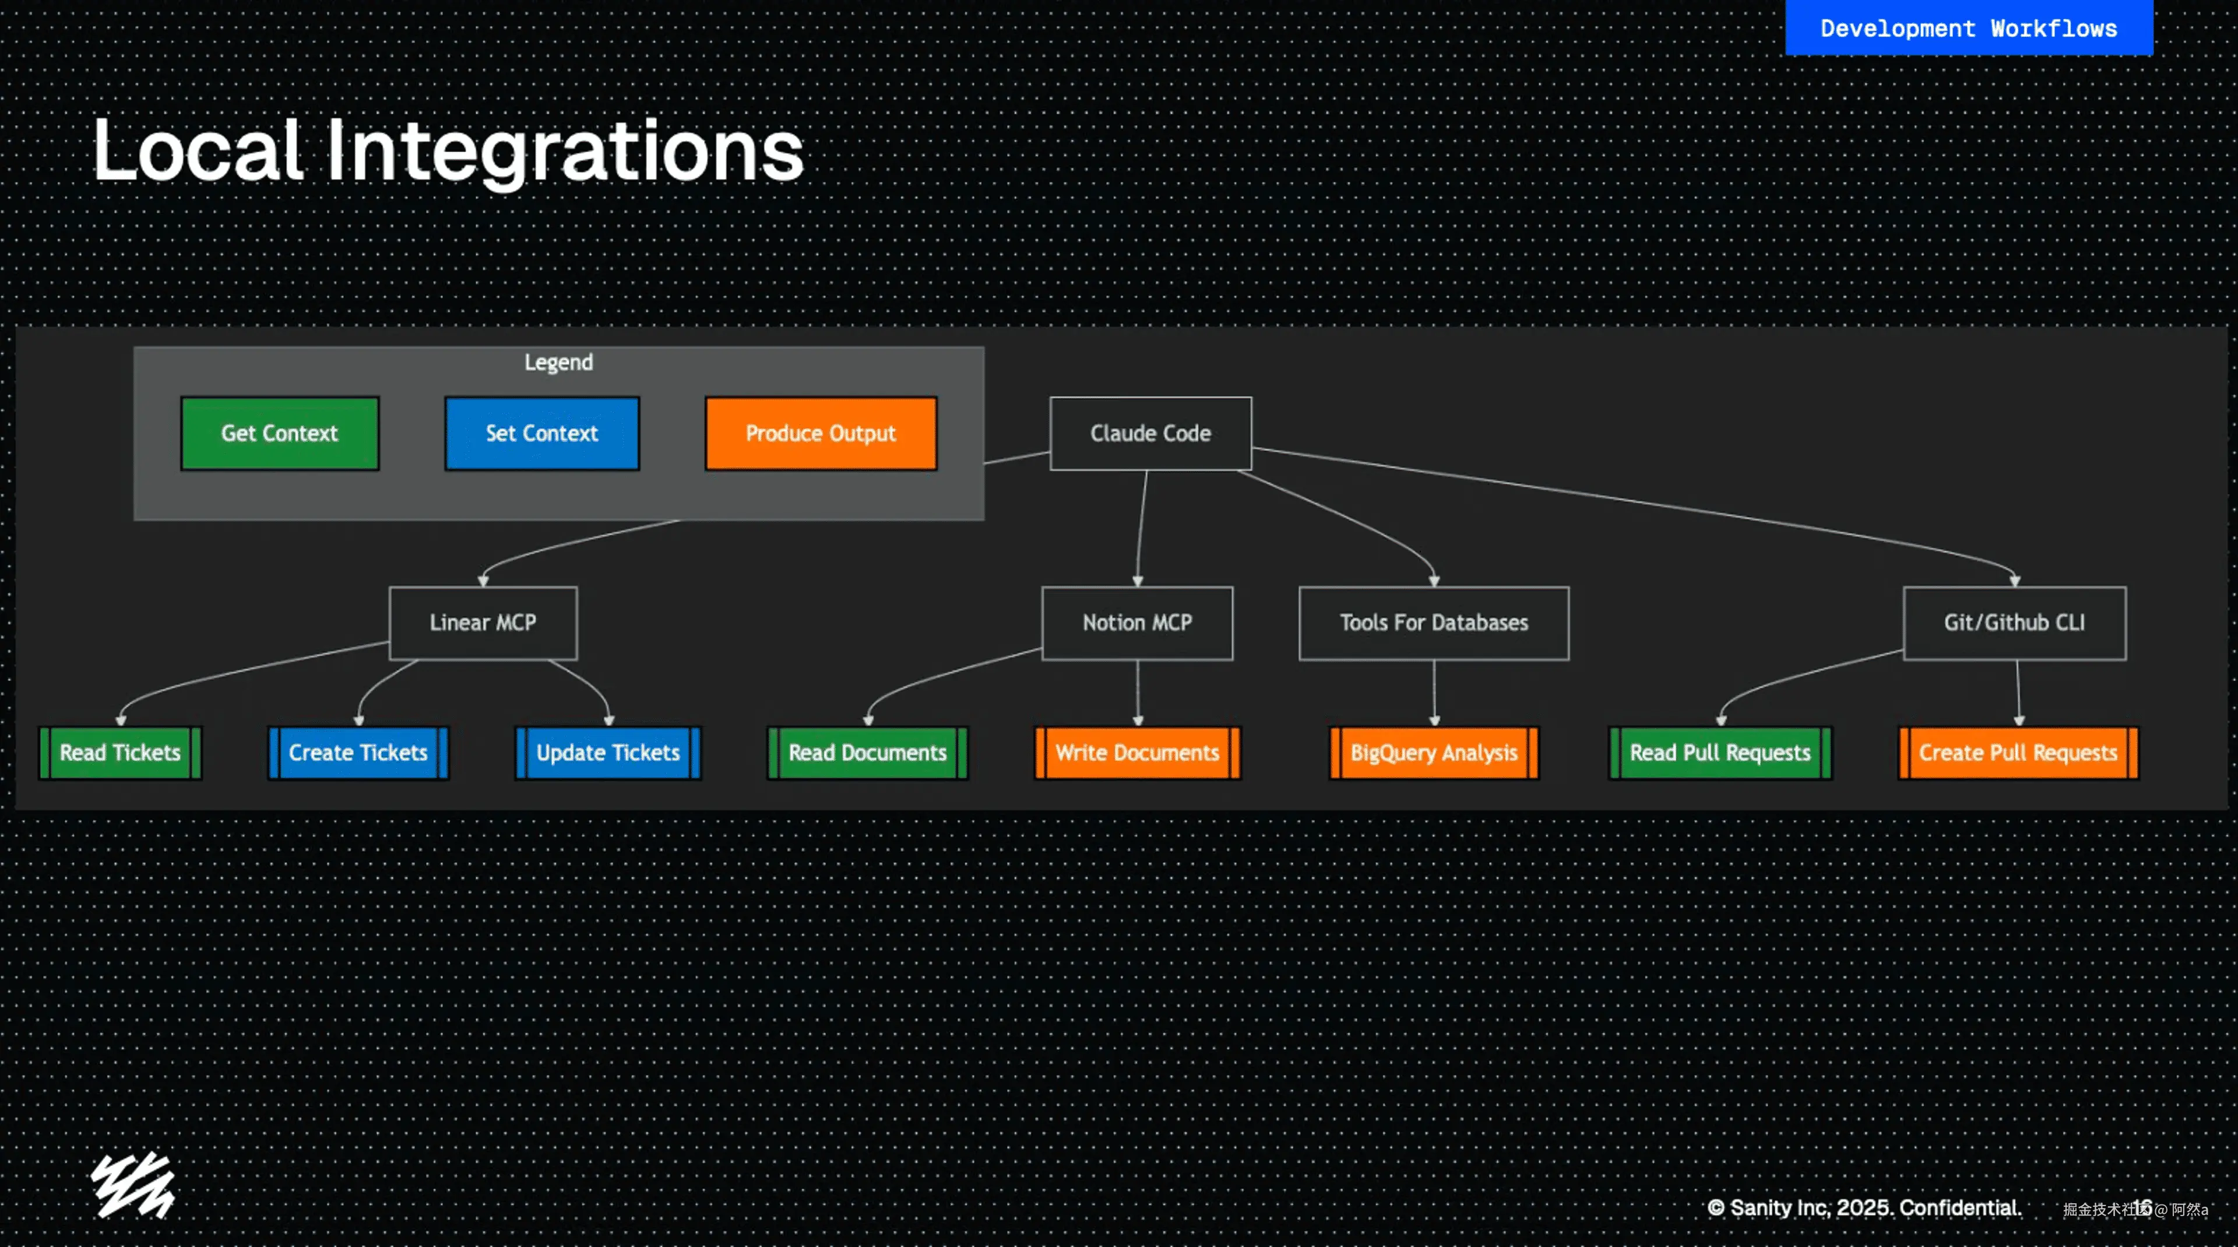Click the Create Tickets box
The width and height of the screenshot is (2238, 1247).
pos(358,753)
